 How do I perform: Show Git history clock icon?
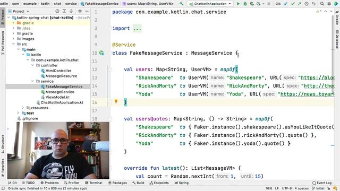click(307, 4)
